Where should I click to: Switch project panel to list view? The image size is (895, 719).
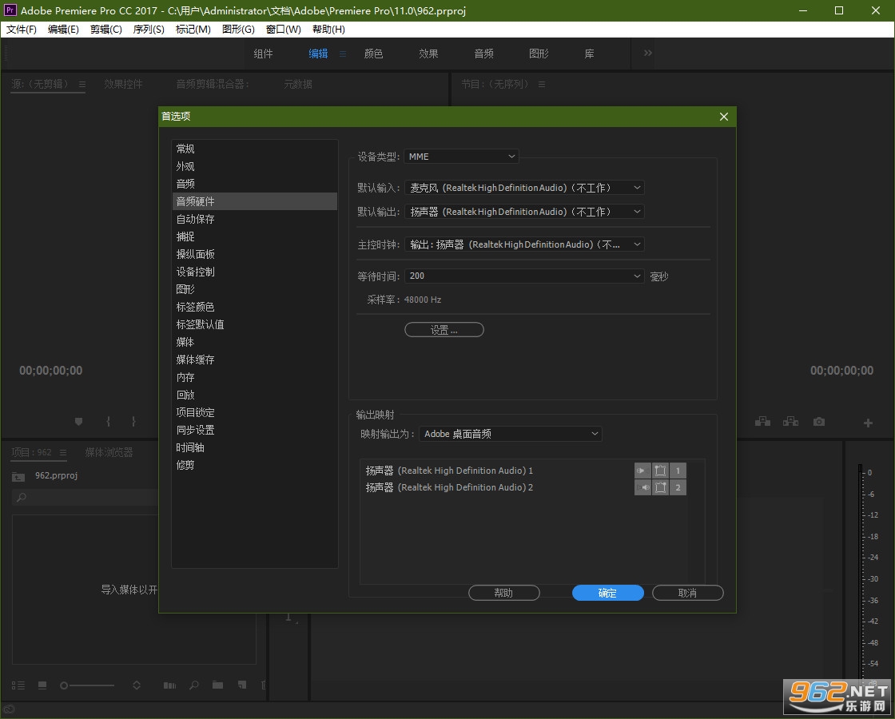[18, 685]
